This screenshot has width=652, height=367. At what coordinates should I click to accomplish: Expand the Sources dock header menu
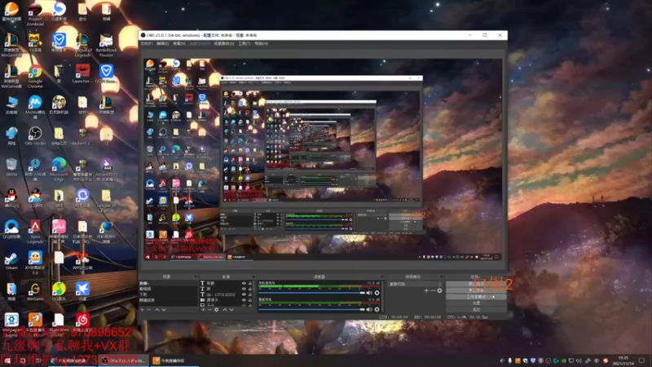[253, 276]
